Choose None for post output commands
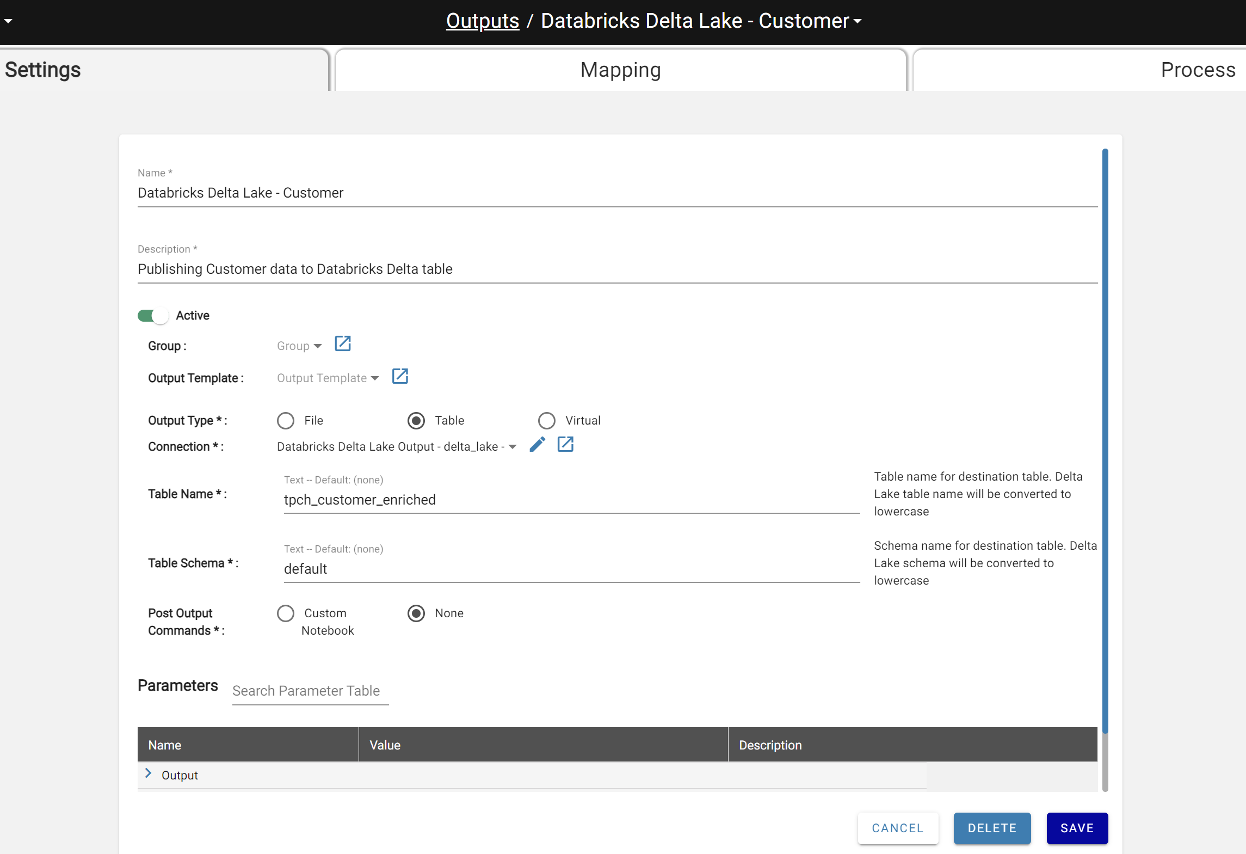The width and height of the screenshot is (1246, 854). [416, 613]
